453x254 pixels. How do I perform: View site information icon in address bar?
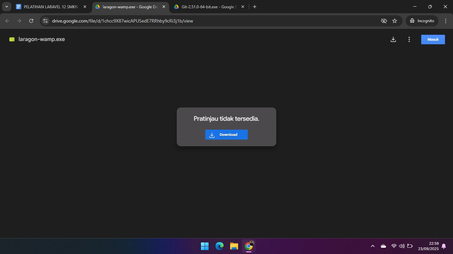click(45, 21)
